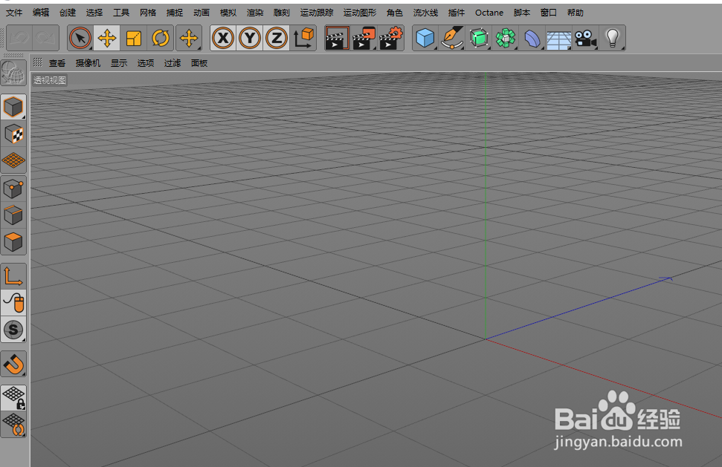The image size is (722, 467).
Task: Open the 角色 menu
Action: [x=394, y=13]
